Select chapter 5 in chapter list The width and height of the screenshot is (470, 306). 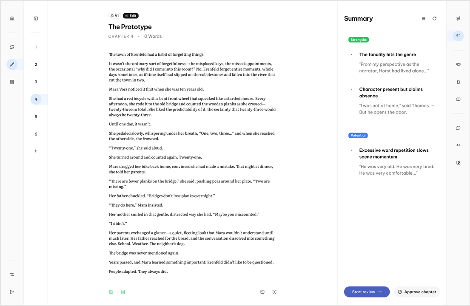tap(36, 116)
